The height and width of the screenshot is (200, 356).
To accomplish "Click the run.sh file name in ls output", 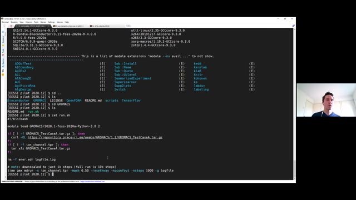I will point(33,112).
